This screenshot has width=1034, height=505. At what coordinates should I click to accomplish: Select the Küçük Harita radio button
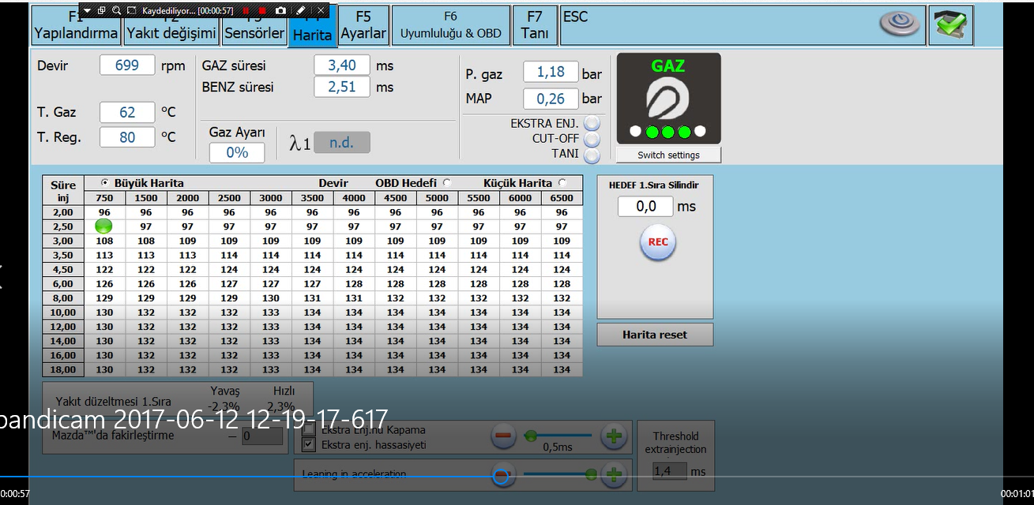tap(562, 183)
